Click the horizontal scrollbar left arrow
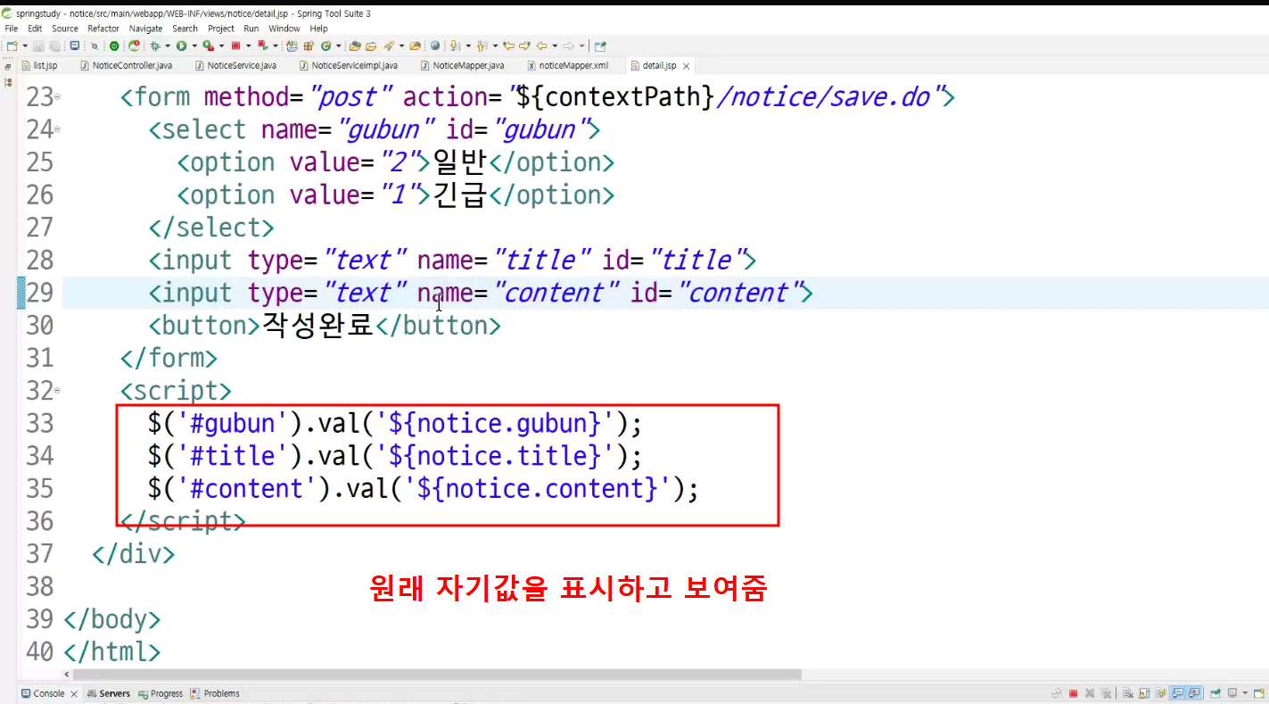Viewport: 1269px width, 704px height. [67, 675]
